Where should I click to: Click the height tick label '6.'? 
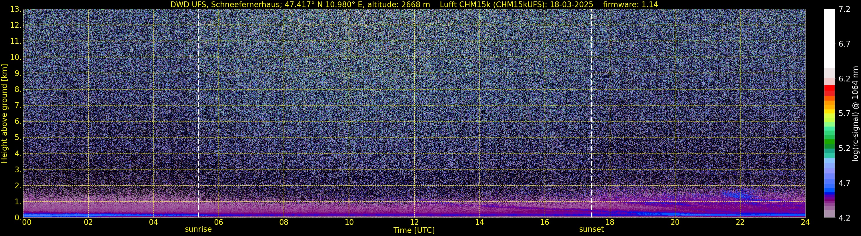click(18, 122)
